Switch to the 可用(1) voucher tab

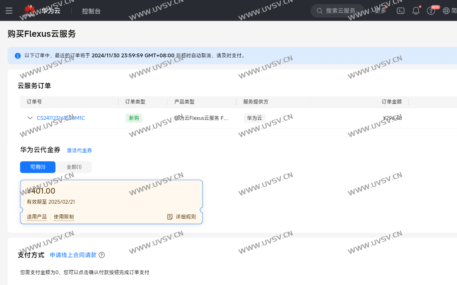click(38, 167)
